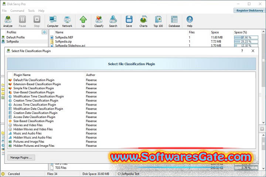Click the 25.23 % space bar
This screenshot has width=266, height=177.
tap(246, 42)
